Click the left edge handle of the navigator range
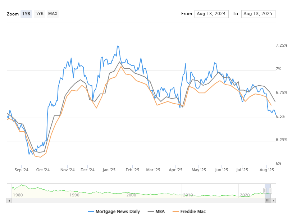 265,190
